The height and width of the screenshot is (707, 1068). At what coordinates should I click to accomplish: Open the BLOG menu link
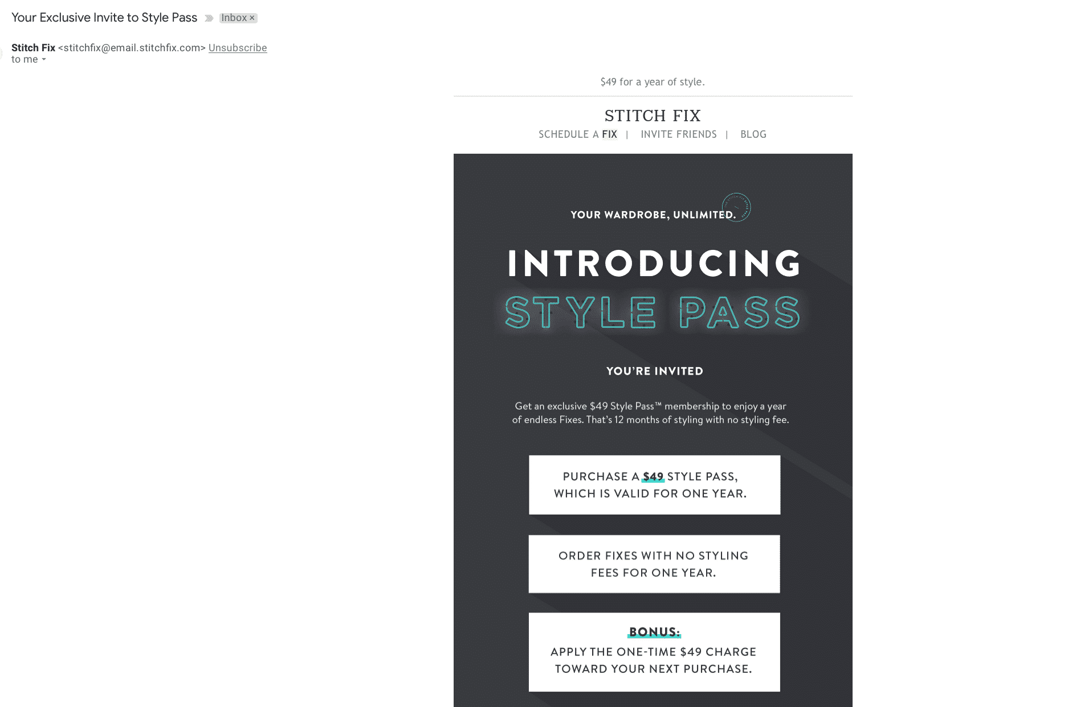point(753,134)
